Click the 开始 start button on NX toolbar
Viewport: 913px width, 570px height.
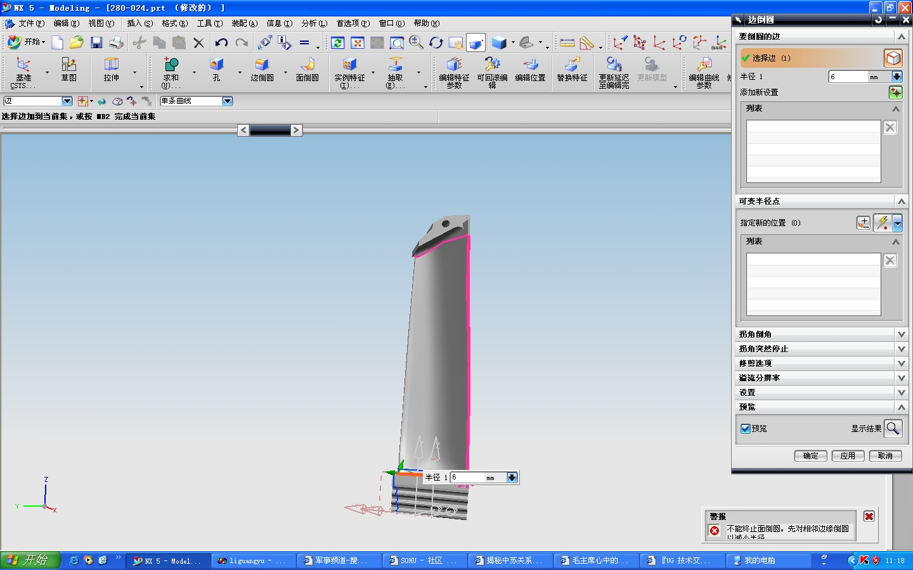(x=26, y=42)
